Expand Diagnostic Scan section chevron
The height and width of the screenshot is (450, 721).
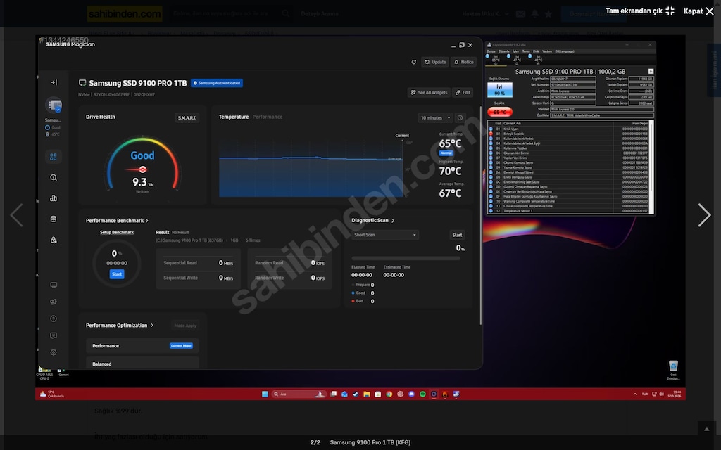[393, 221]
